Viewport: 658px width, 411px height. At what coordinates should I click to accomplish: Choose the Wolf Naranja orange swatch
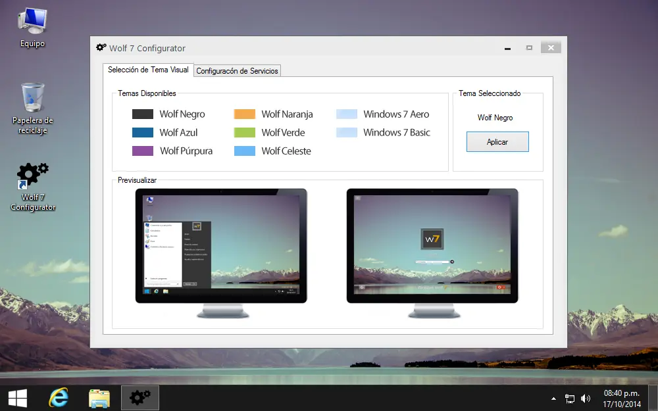pyautogui.click(x=245, y=114)
